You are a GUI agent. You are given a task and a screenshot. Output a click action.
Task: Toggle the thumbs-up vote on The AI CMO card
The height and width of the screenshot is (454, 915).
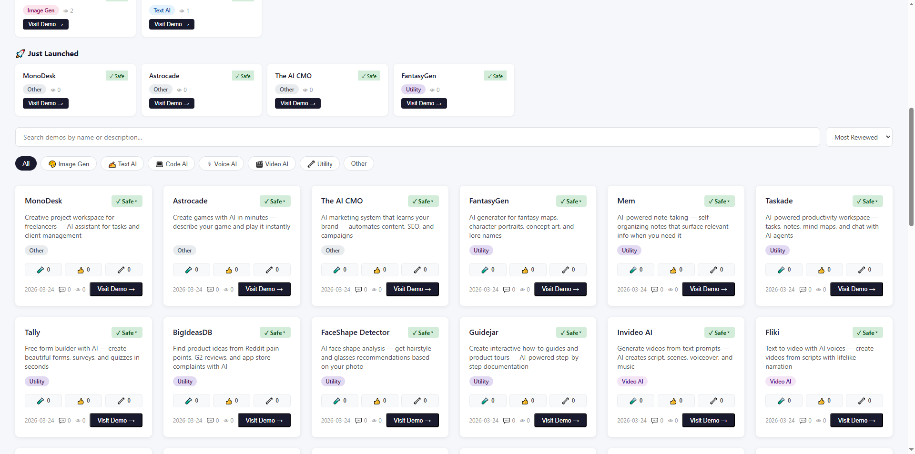tap(380, 270)
